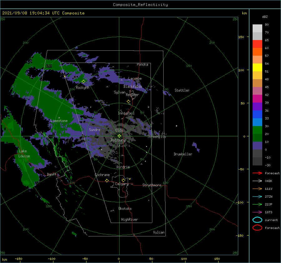Click the Okotoks label on map
Viewport: 281px width, 263px height.
pos(125,209)
